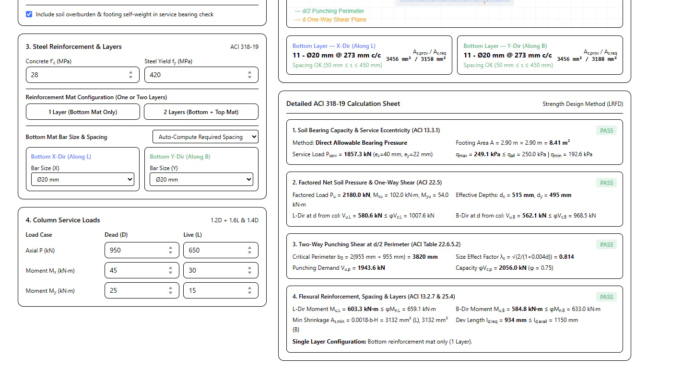
Task: Click the Axial P Dead stepper arrows
Action: click(170, 250)
